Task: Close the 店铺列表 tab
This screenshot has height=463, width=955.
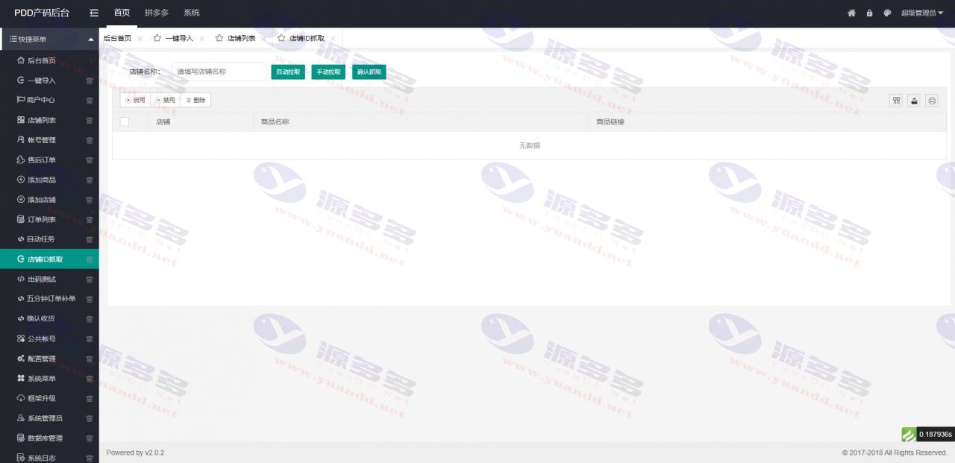Action: (263, 39)
